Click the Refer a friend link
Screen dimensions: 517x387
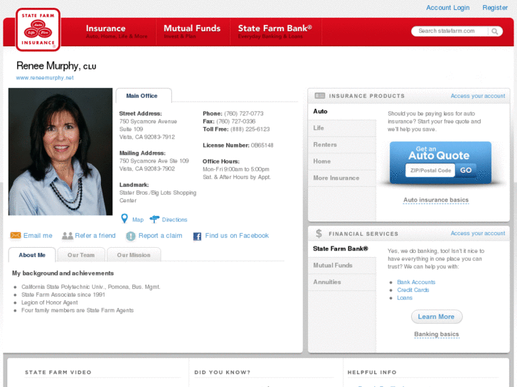(x=95, y=236)
